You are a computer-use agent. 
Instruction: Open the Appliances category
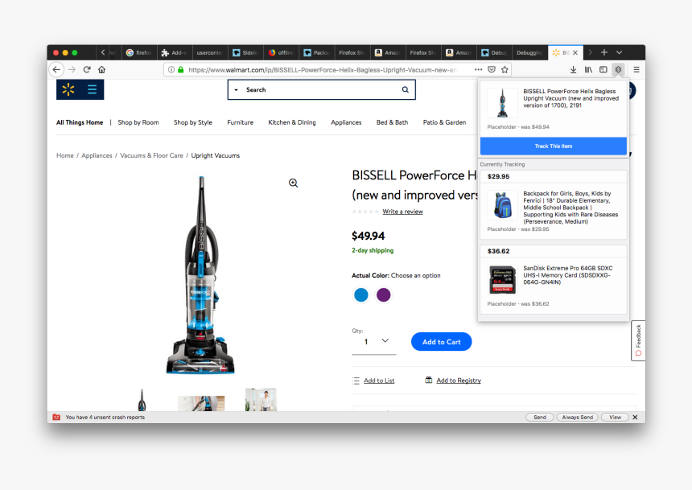pos(346,122)
